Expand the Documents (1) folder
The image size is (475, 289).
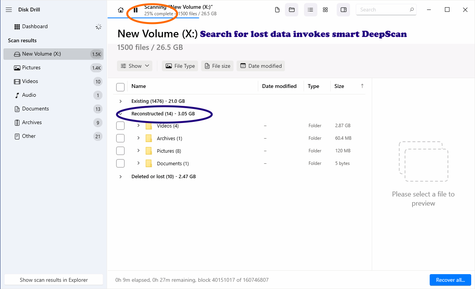(x=138, y=163)
